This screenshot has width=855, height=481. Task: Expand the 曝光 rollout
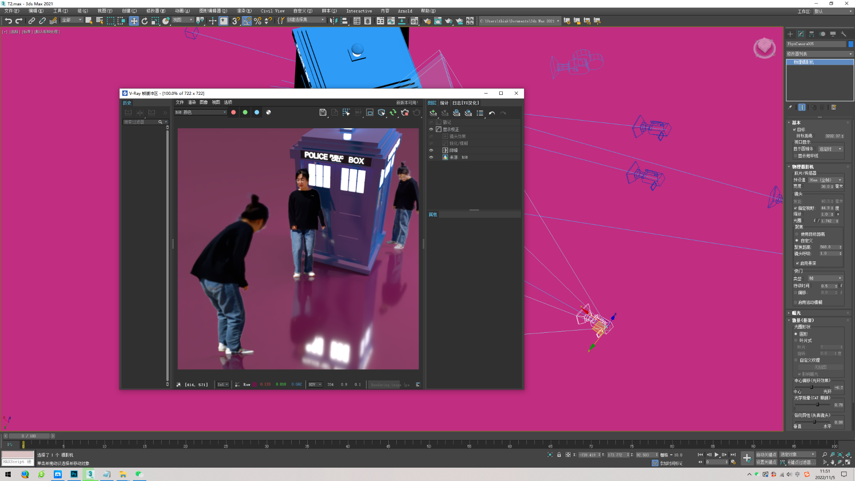click(796, 313)
